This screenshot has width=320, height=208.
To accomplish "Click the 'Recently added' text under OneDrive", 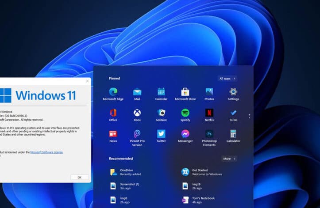I will [131, 174].
